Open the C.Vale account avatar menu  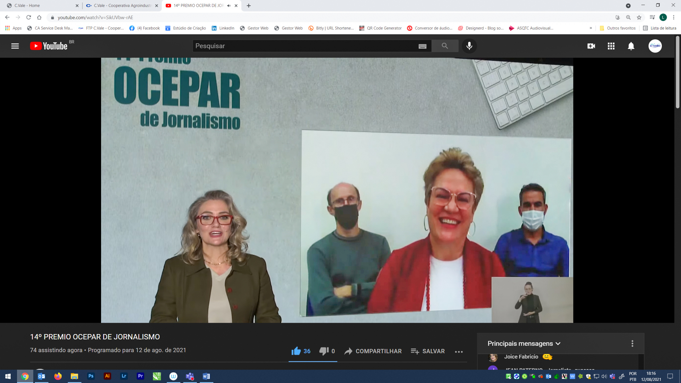coord(655,46)
